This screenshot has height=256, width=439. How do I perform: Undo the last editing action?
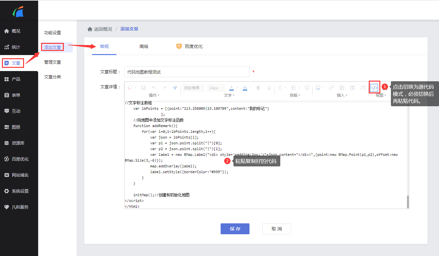154,87
